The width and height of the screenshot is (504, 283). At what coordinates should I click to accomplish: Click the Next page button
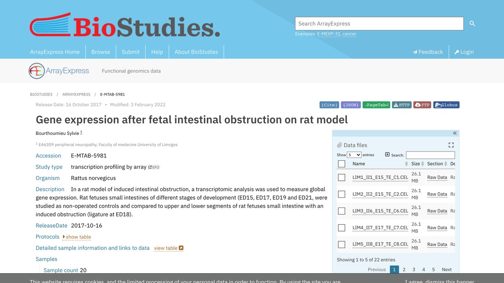coord(447,270)
